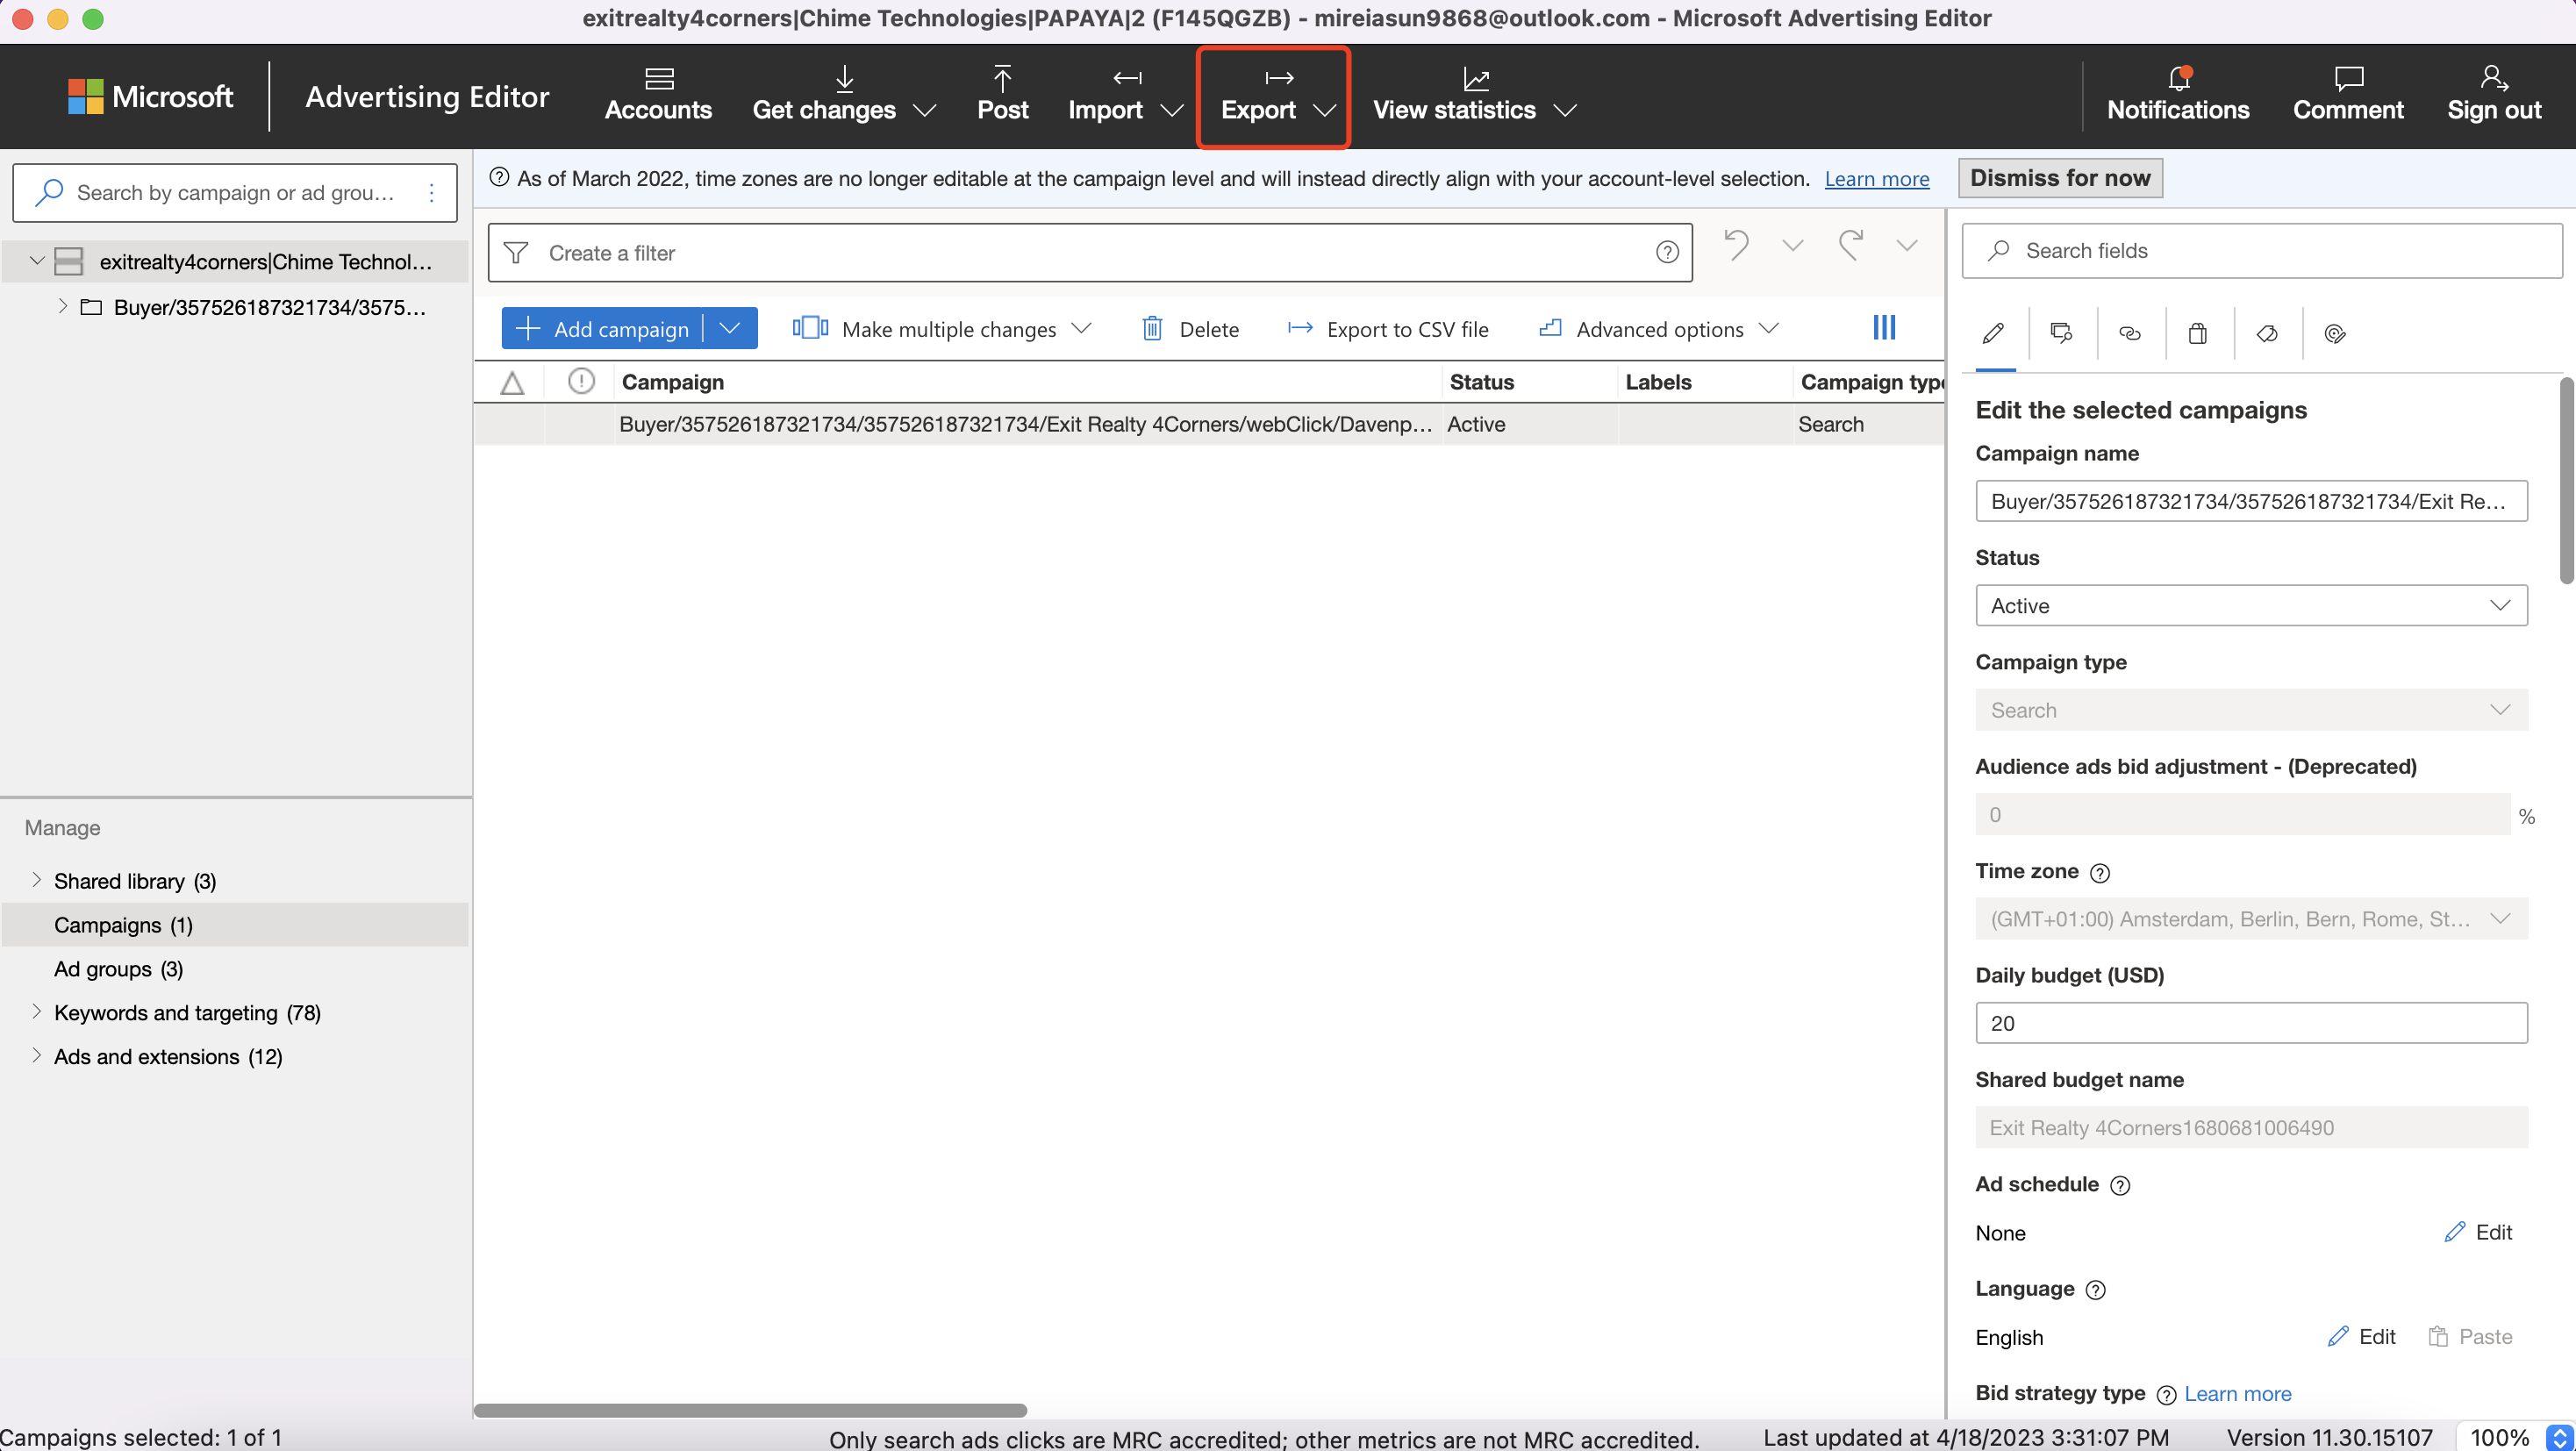This screenshot has height=1451, width=2576.
Task: Open the Status Active dropdown
Action: 2251,605
